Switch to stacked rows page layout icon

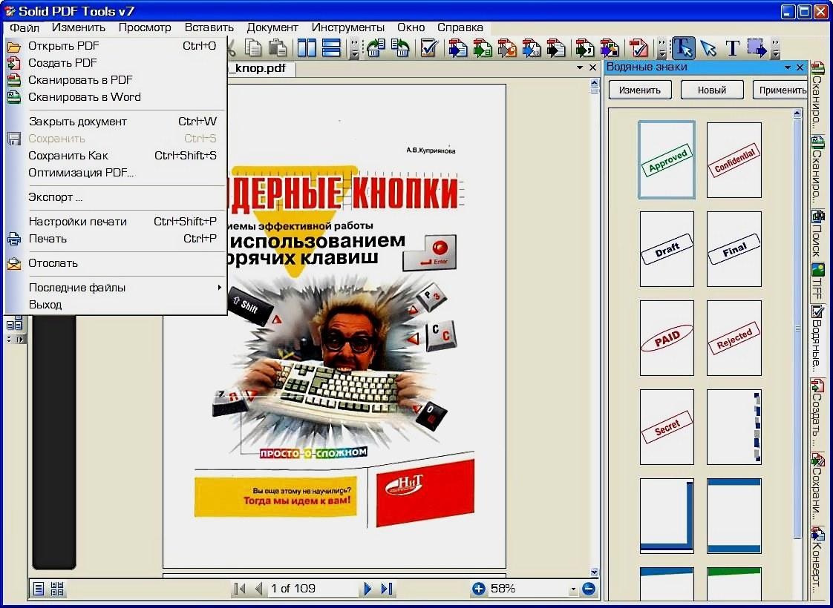pyautogui.click(x=332, y=48)
